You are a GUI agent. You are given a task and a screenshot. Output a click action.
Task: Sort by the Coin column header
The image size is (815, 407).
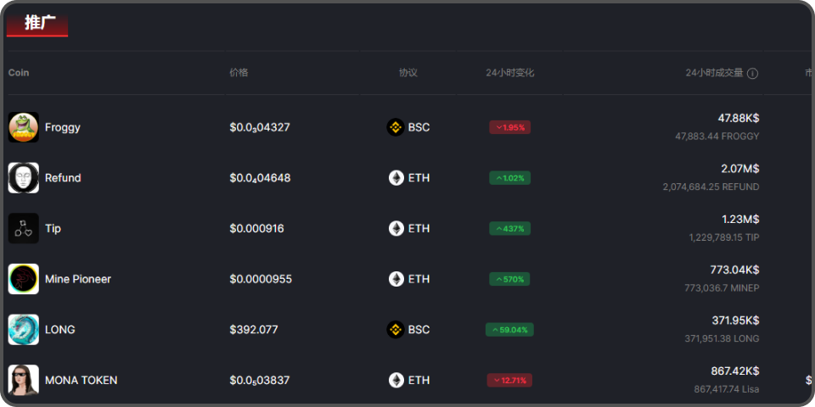[19, 73]
